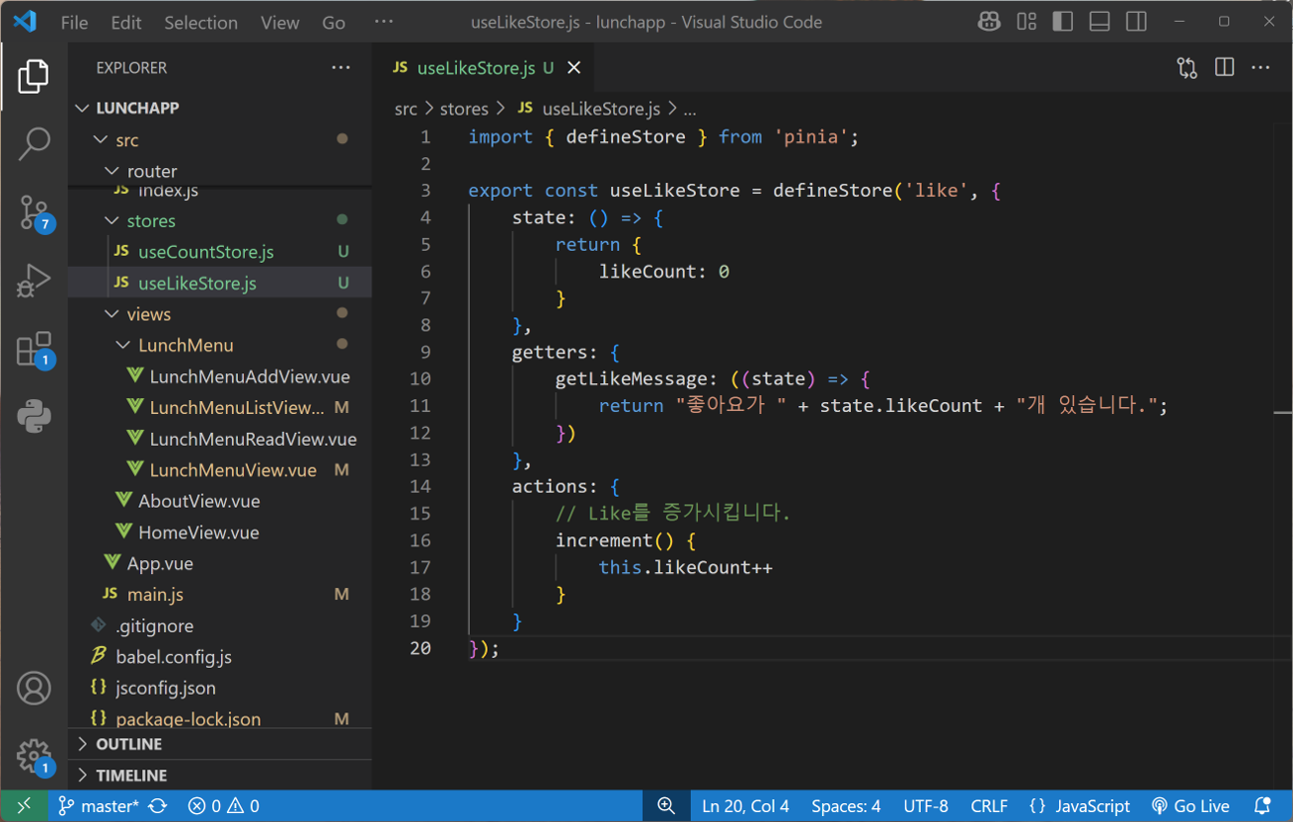Toggle the secondary side bar visibility
Image resolution: width=1293 pixels, height=822 pixels.
[1137, 22]
